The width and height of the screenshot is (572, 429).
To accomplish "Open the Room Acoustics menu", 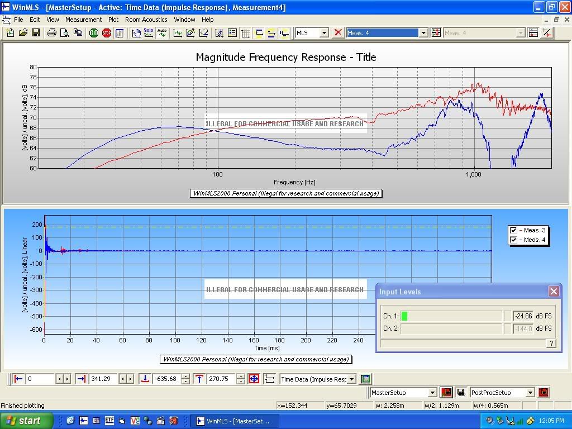I will [146, 20].
